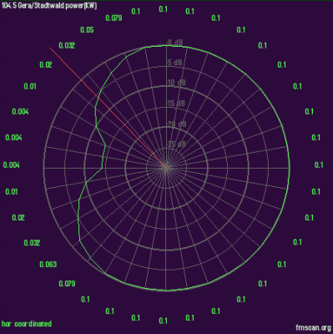Click the 15 dB ring label

[x=176, y=104]
